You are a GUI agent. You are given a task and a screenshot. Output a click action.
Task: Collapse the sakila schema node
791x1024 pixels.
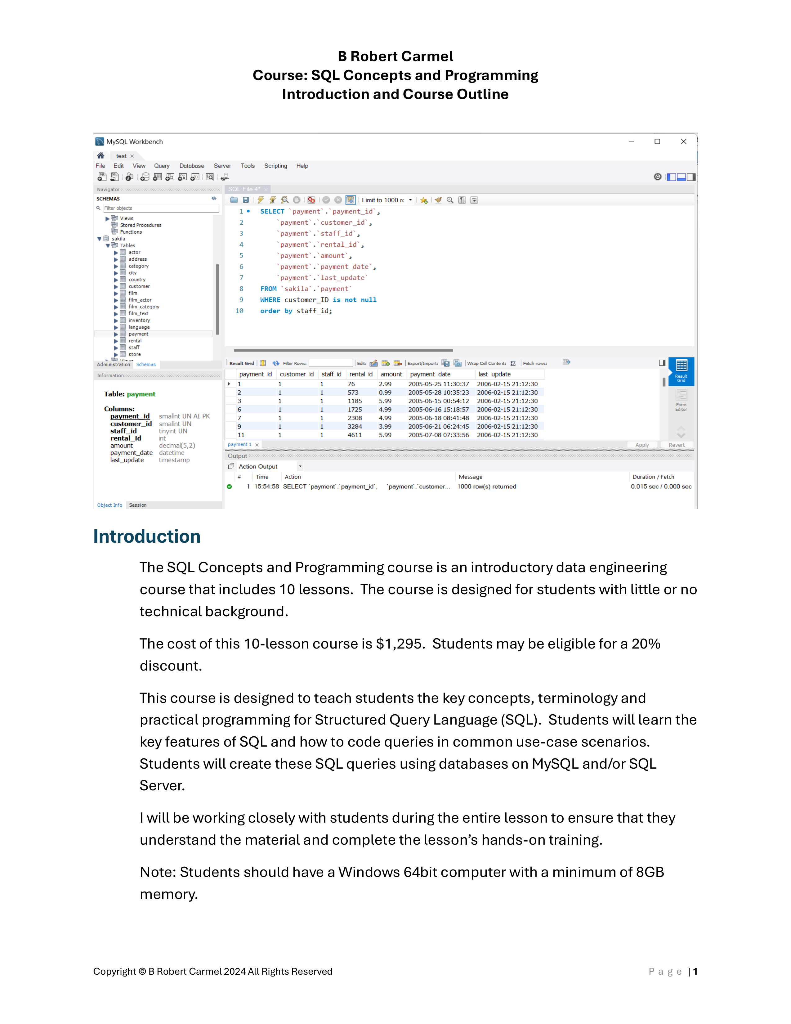pyautogui.click(x=99, y=239)
